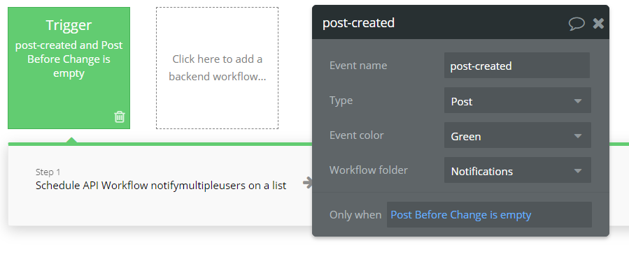The image size is (629, 268).
Task: Click the Step 1 label
Action: (48, 172)
